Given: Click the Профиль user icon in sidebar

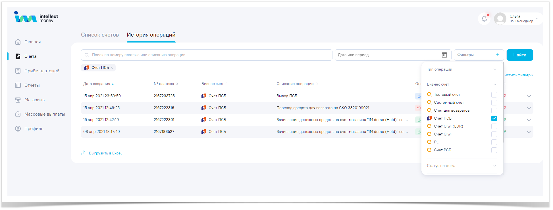Looking at the screenshot, I should click(x=18, y=129).
